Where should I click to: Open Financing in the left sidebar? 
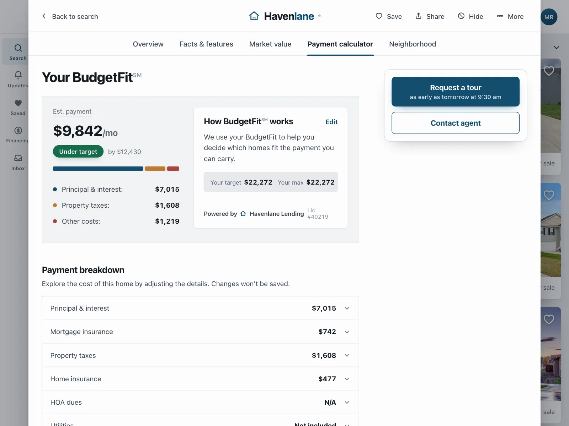18,135
